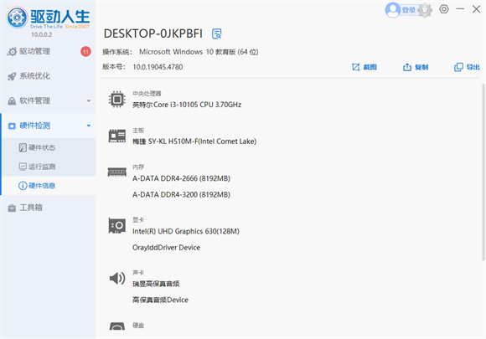
Task: Click the motherboard icon
Action: pos(117,136)
